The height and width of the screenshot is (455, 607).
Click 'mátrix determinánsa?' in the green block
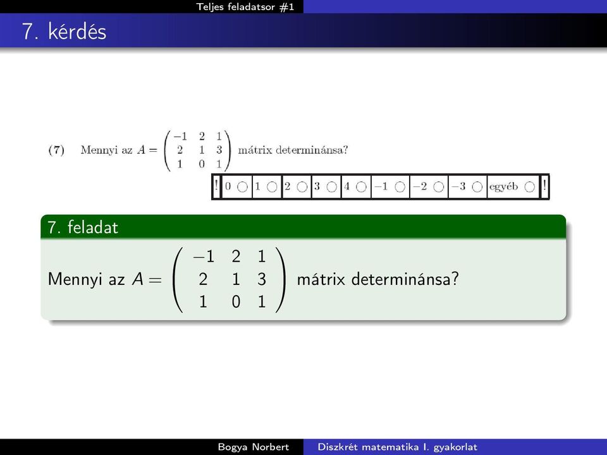point(378,279)
